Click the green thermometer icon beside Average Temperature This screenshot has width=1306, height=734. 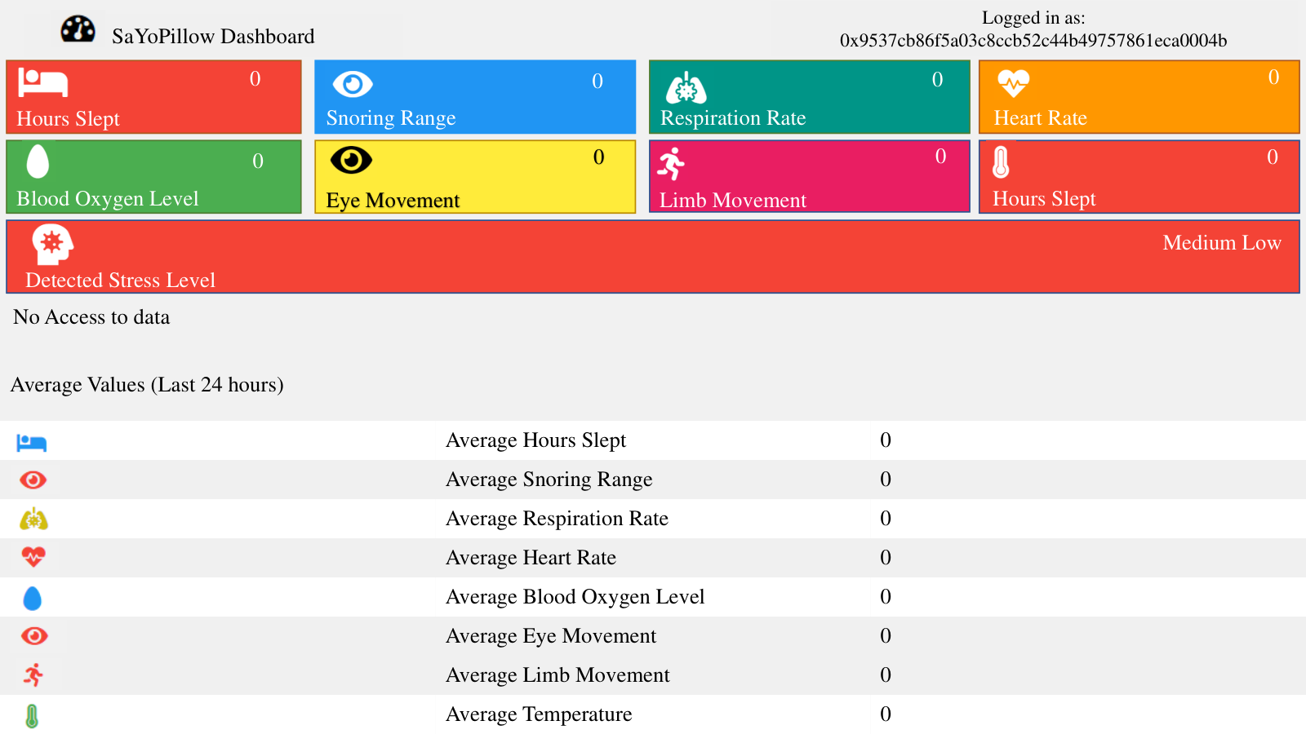tap(32, 716)
